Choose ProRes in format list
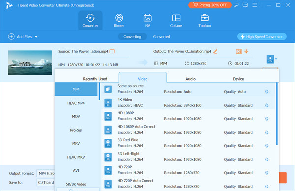Image resolution: width=295 pixels, height=191 pixels. point(76,130)
